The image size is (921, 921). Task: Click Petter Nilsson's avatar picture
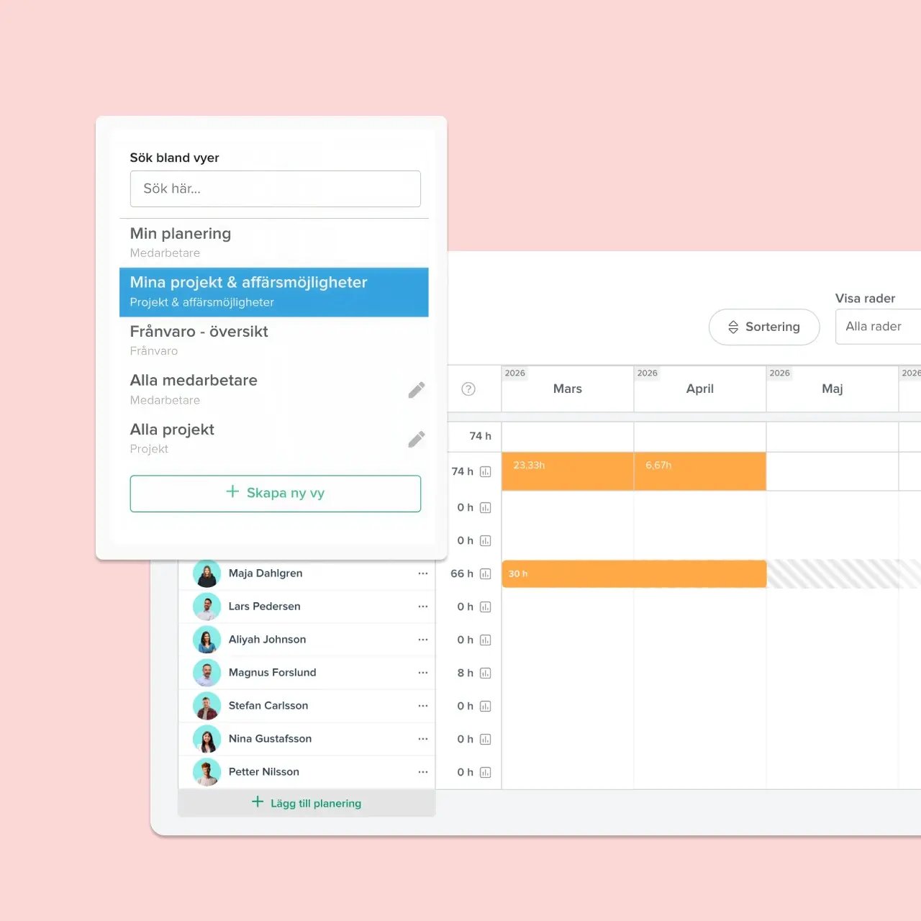tap(207, 772)
